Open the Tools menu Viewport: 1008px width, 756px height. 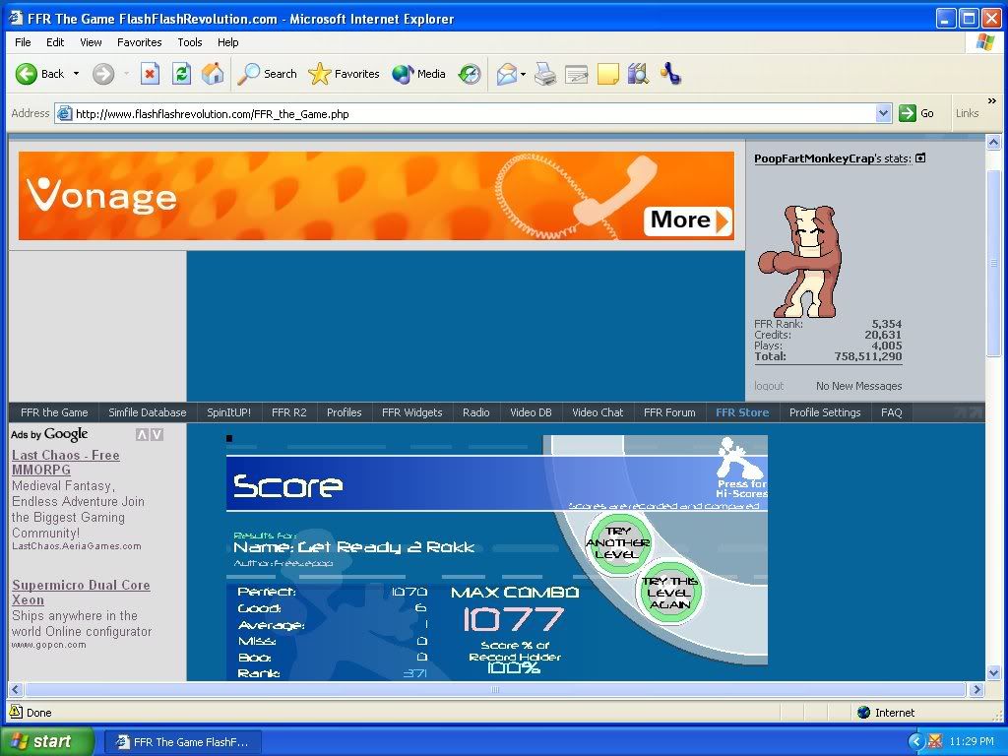(x=190, y=42)
